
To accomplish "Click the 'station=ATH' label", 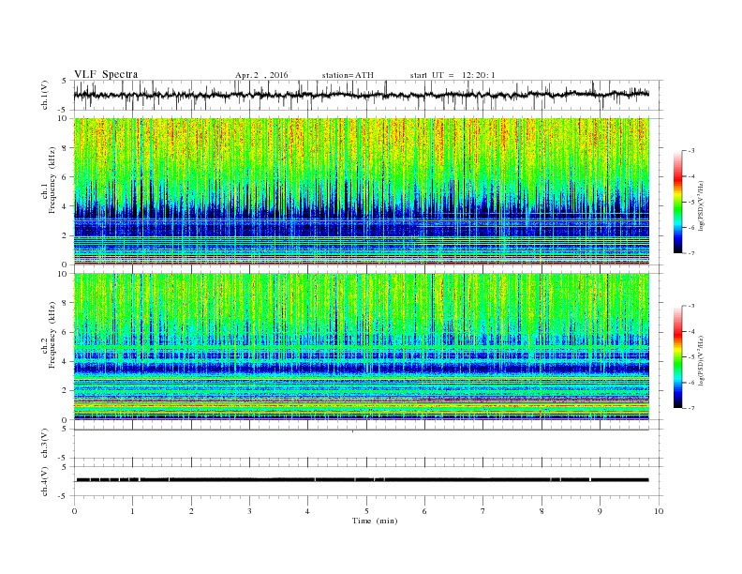I will [x=348, y=75].
